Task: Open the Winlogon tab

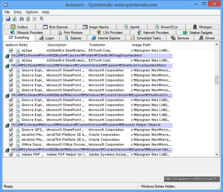Action: 202,27
